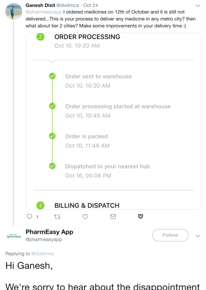Open tweet options chevron on Ganesh's tweet
Viewport: 206px width, 290px height.
[198, 6]
